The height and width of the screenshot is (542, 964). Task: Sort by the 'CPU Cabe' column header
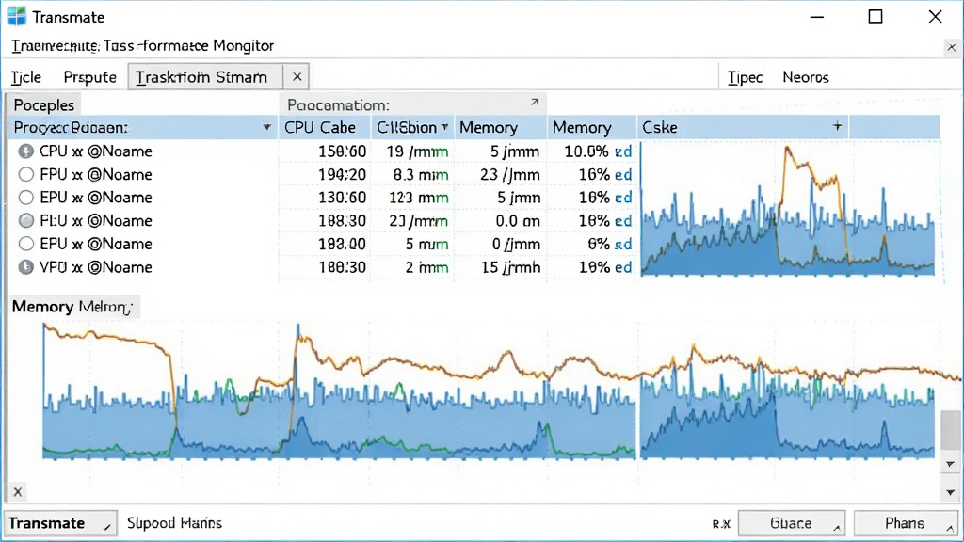[320, 127]
